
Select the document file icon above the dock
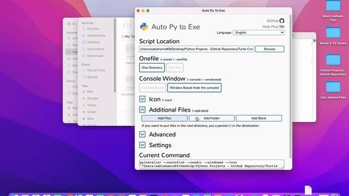[308, 190]
